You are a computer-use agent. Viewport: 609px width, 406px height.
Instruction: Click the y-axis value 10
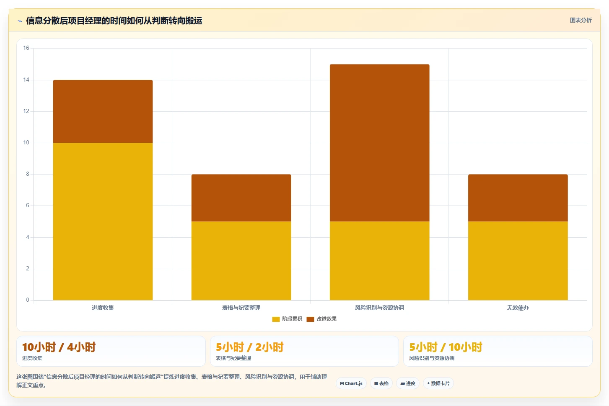(x=26, y=143)
